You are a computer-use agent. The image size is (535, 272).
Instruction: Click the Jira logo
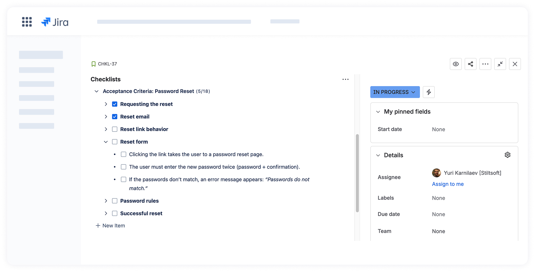[x=55, y=22]
